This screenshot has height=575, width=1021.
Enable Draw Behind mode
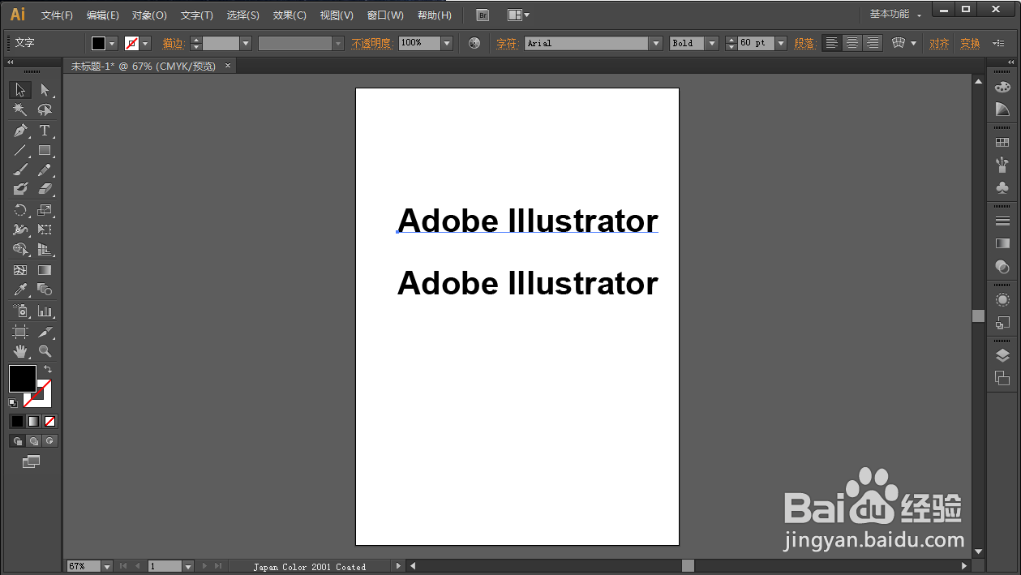pos(33,441)
